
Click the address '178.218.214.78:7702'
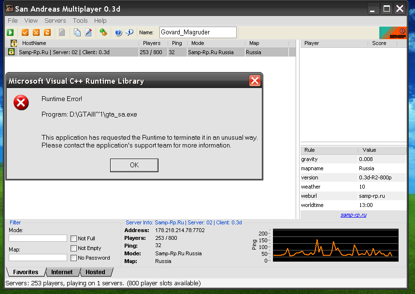pyautogui.click(x=180, y=230)
